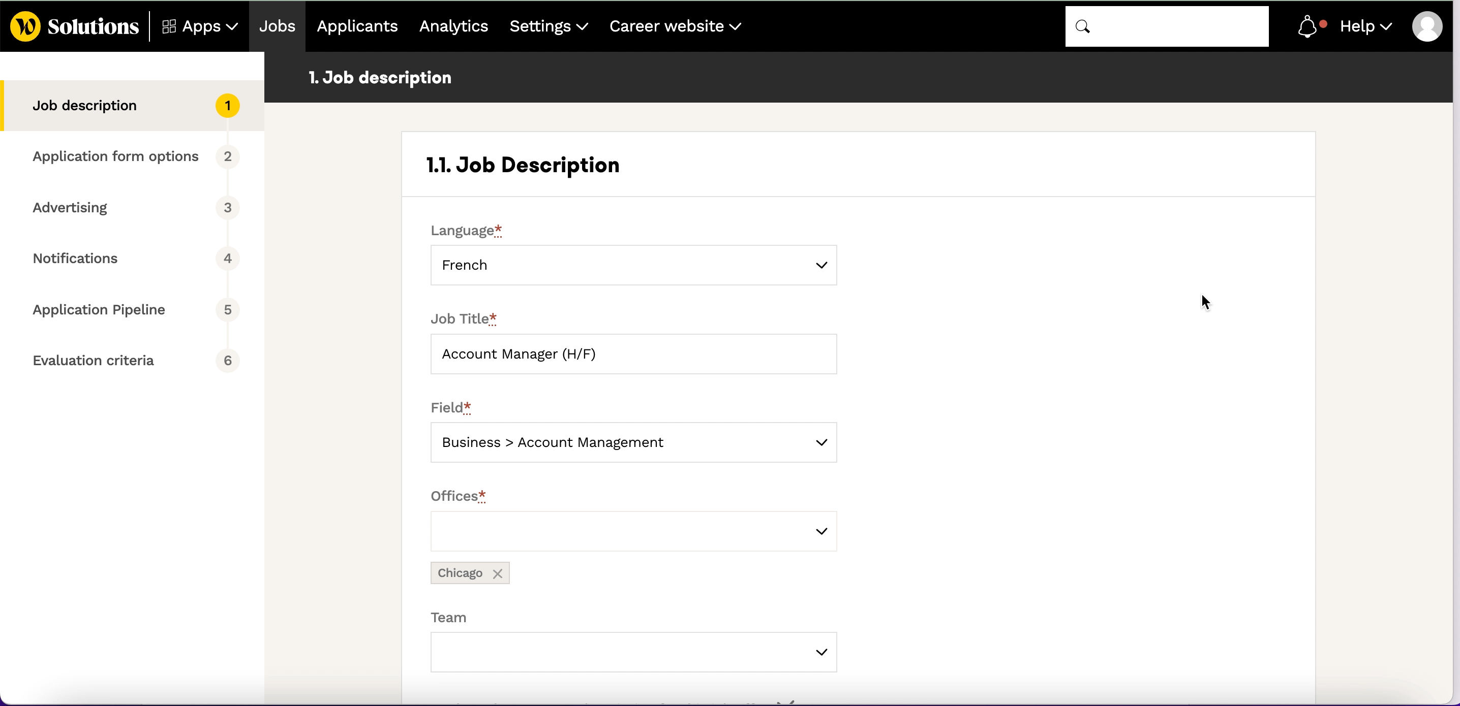The image size is (1460, 706).
Task: Click the '1.1. Job Description' heading
Action: pos(523,165)
